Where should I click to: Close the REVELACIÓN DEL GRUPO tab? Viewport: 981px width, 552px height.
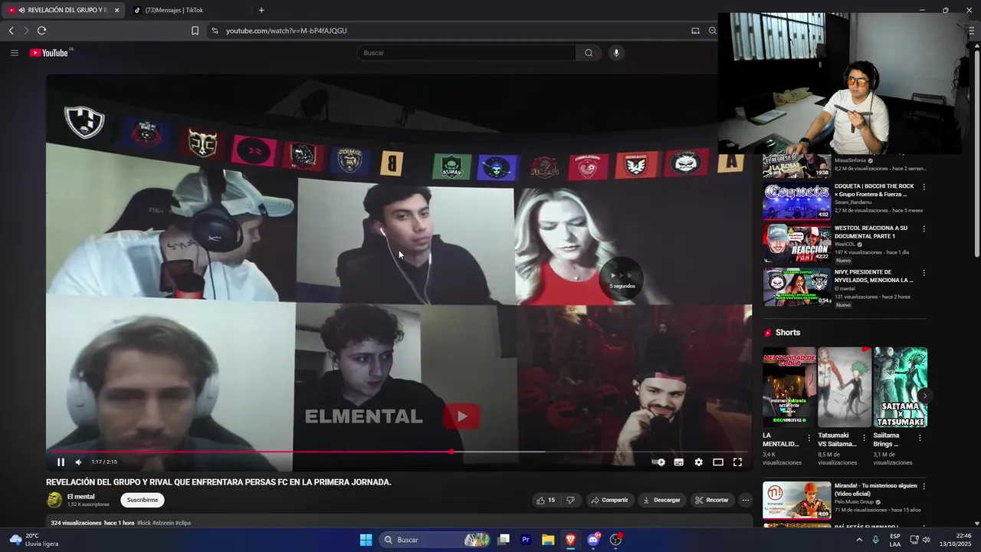[x=116, y=10]
